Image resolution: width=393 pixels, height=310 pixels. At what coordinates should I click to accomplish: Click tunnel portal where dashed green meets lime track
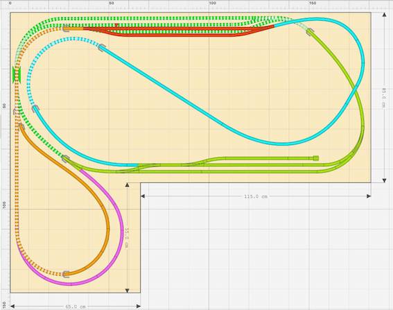66,159
